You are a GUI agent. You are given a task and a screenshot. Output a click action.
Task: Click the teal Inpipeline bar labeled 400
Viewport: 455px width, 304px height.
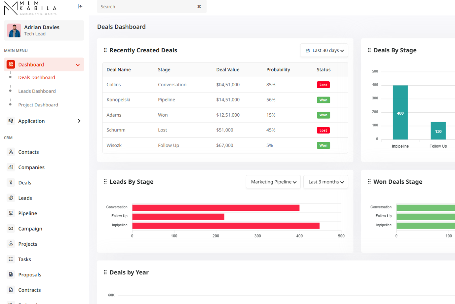[400, 112]
